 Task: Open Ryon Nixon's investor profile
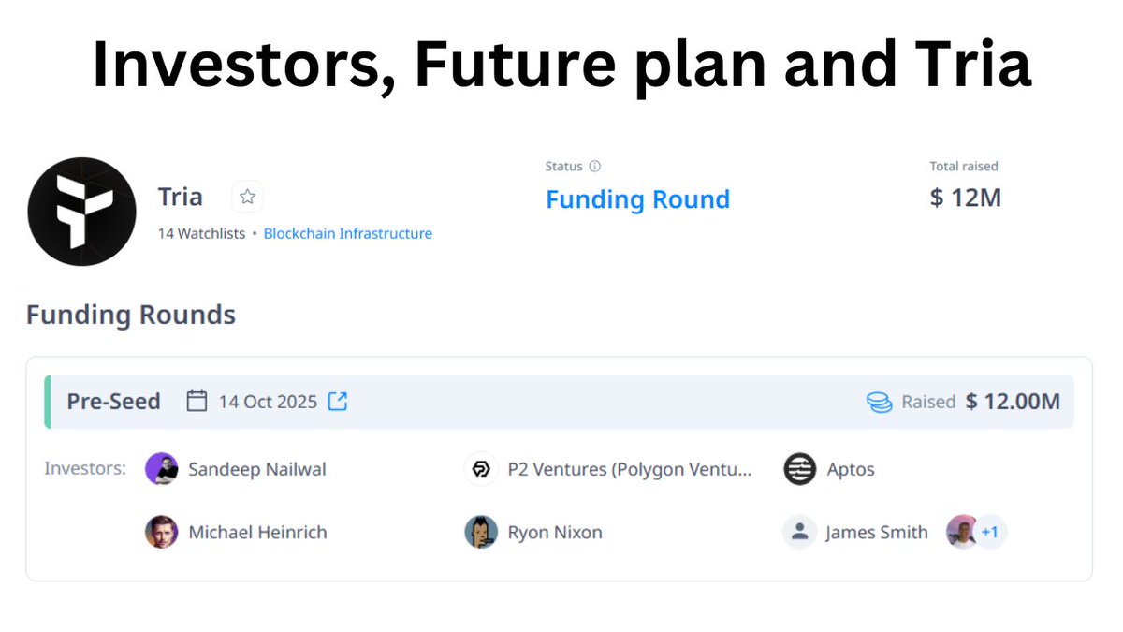(x=555, y=533)
